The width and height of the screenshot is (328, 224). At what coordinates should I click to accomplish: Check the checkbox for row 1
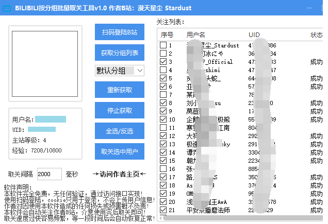tap(163, 45)
